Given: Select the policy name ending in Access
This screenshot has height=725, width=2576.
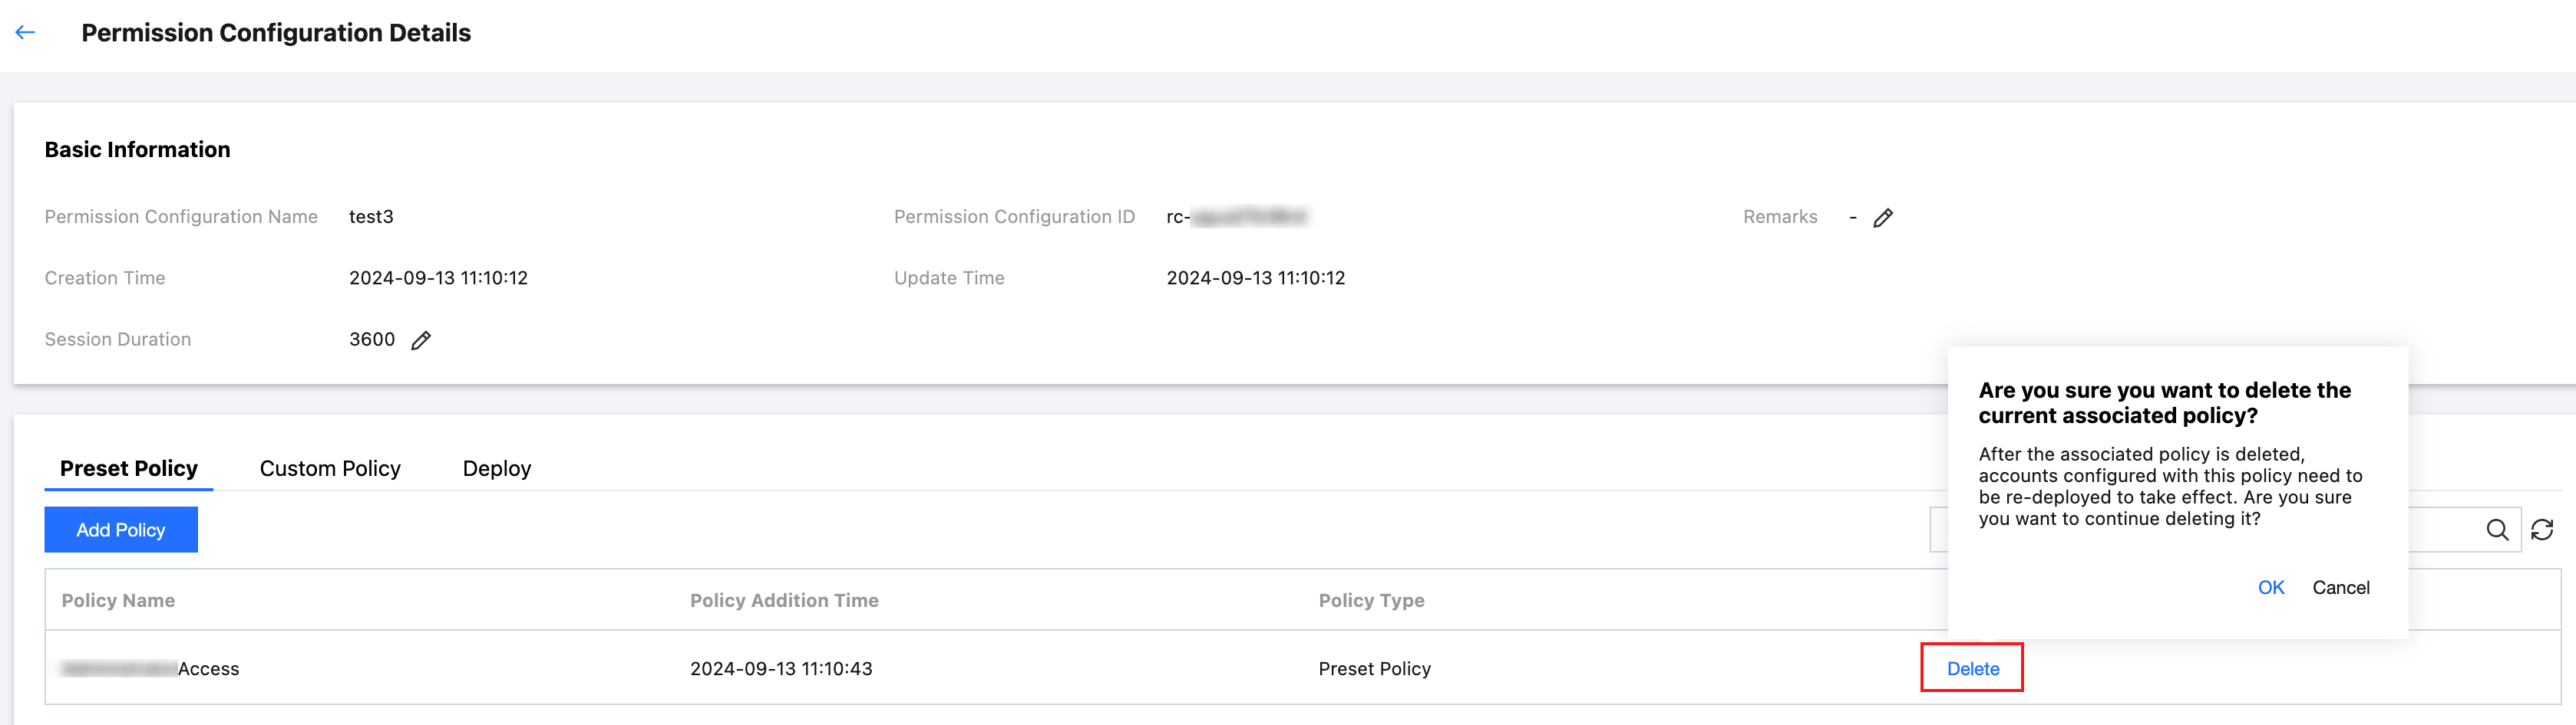Looking at the screenshot, I should coord(150,669).
